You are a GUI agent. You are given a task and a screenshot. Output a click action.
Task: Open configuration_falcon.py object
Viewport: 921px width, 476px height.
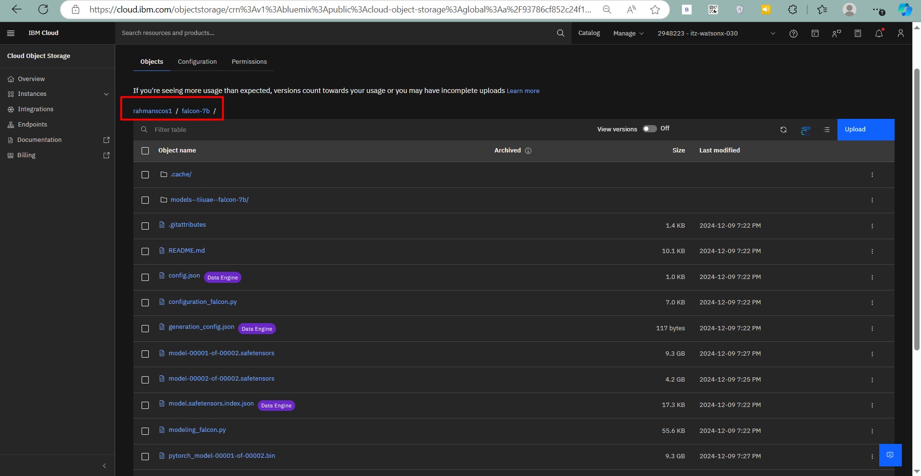point(203,302)
